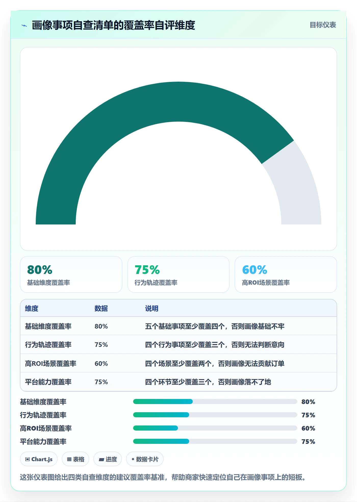The height and width of the screenshot is (502, 357).
Task: Open the 60% 高ROI场景覆盖率 stat card
Action: click(286, 274)
